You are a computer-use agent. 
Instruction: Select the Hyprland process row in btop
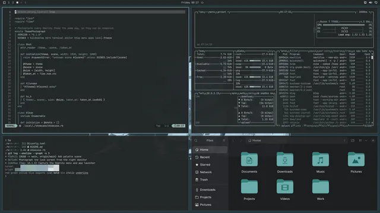[x=324, y=77]
